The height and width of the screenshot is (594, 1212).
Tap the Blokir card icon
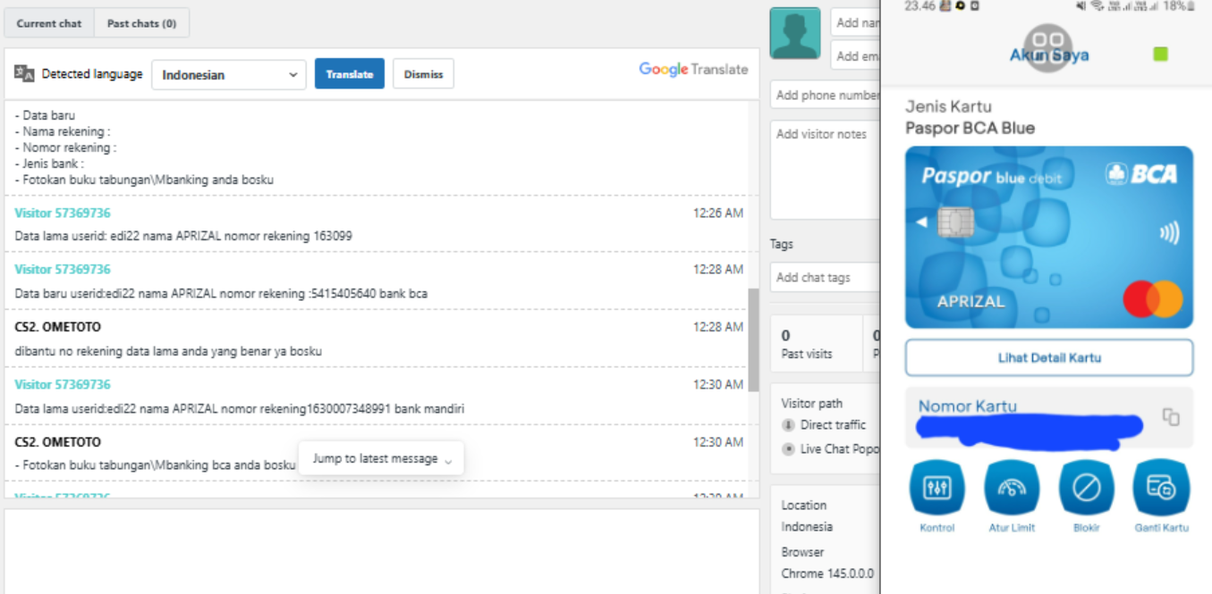[x=1086, y=488]
